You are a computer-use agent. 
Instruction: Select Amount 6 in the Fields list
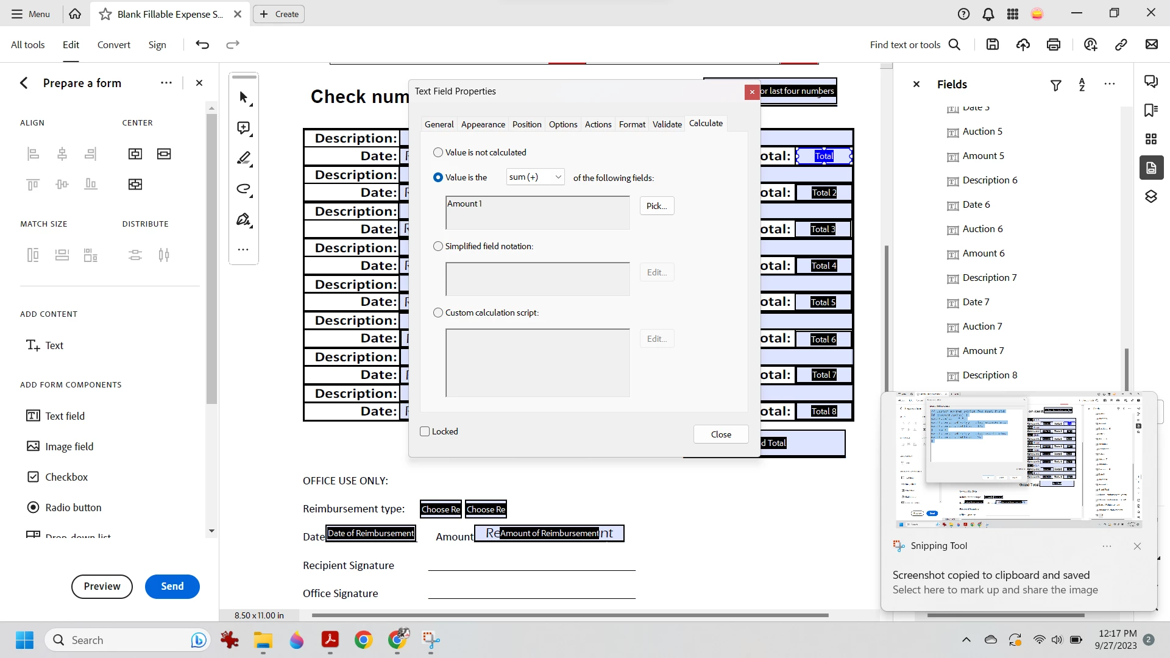[984, 253]
